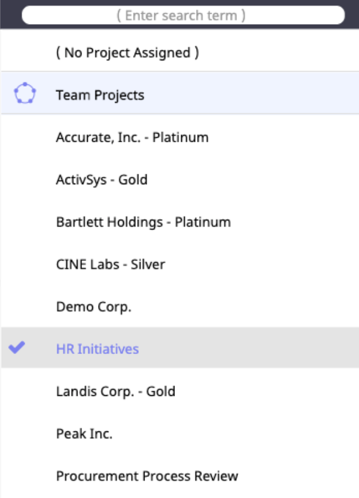
Task: Select Landis Corp. - Gold project
Action: pyautogui.click(x=116, y=391)
